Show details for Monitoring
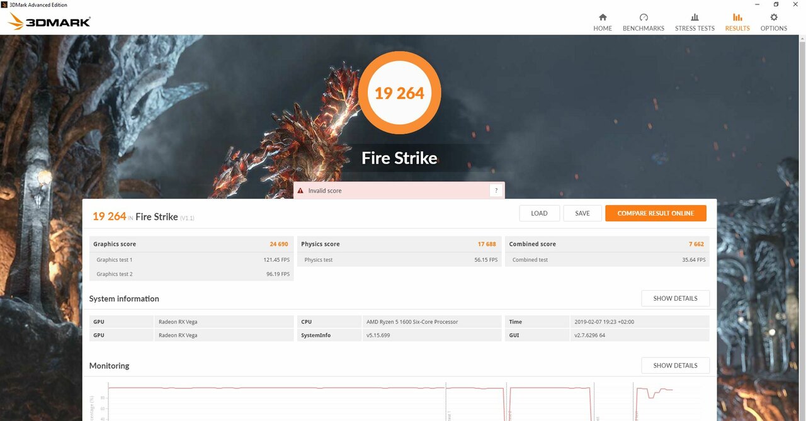806x421 pixels. point(675,366)
